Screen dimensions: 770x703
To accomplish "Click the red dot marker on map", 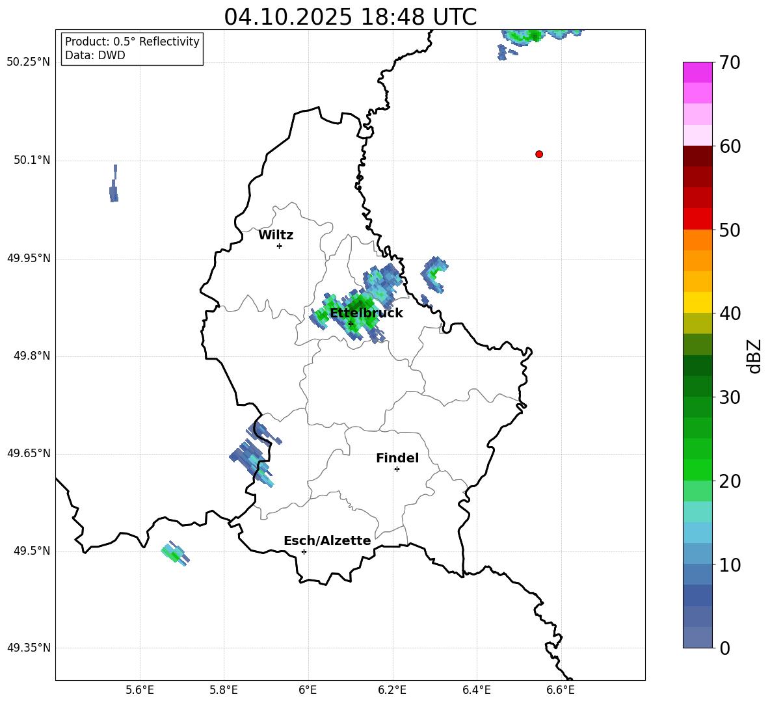I will [x=538, y=154].
